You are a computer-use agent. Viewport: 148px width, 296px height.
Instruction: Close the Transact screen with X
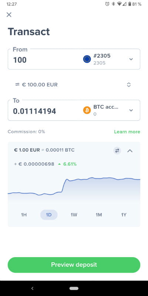point(9,14)
